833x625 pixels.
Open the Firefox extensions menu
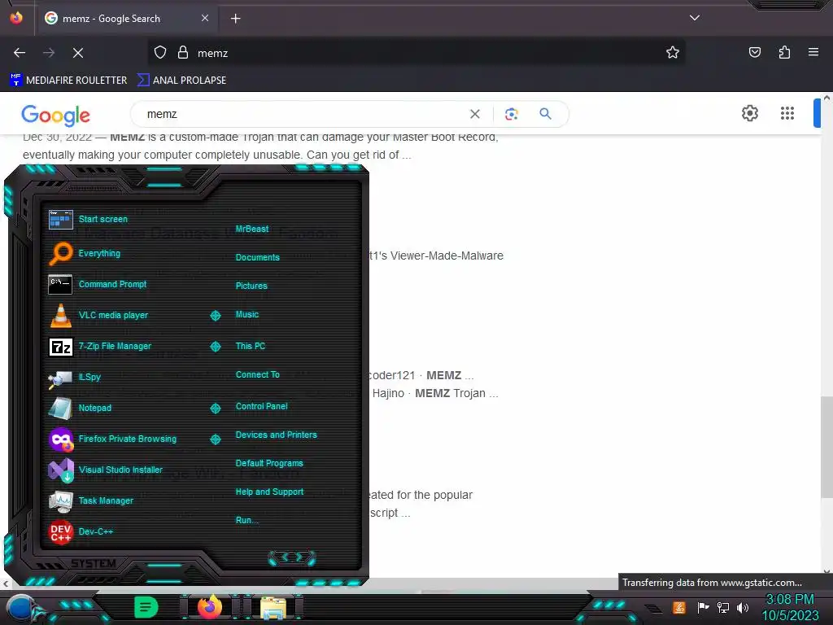click(x=784, y=52)
